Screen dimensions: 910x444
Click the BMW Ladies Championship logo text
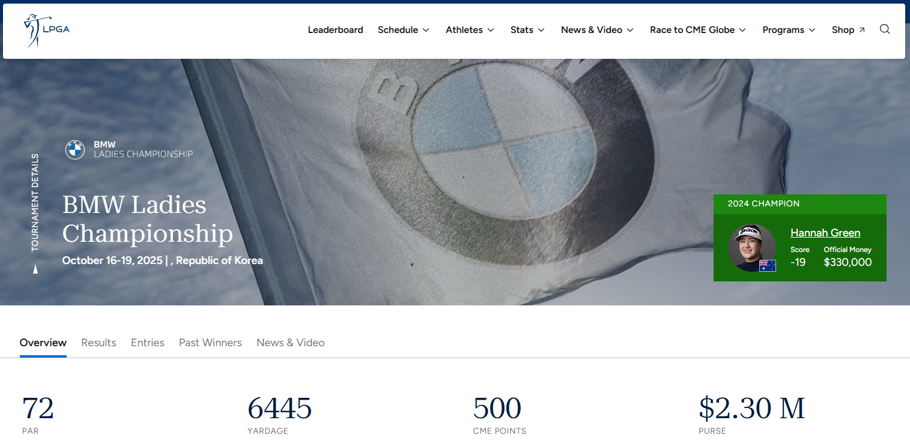pyautogui.click(x=143, y=149)
